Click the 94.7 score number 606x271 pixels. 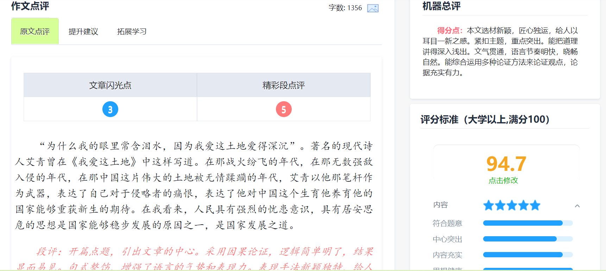506,164
